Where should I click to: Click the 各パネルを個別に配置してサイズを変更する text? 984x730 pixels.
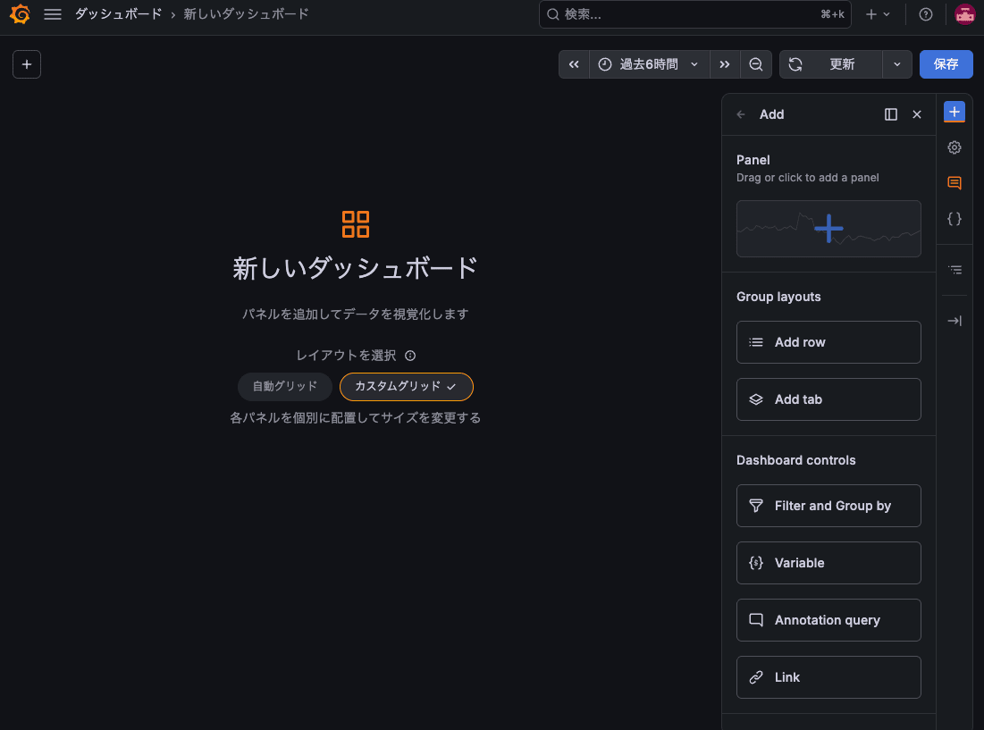pyautogui.click(x=355, y=417)
